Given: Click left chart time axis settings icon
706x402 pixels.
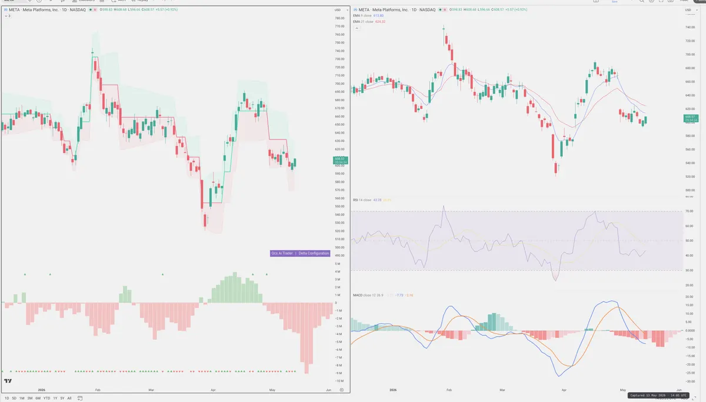Looking at the screenshot, I should click(x=342, y=390).
